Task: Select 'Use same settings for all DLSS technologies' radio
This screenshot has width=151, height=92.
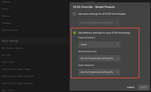Action: (74, 14)
